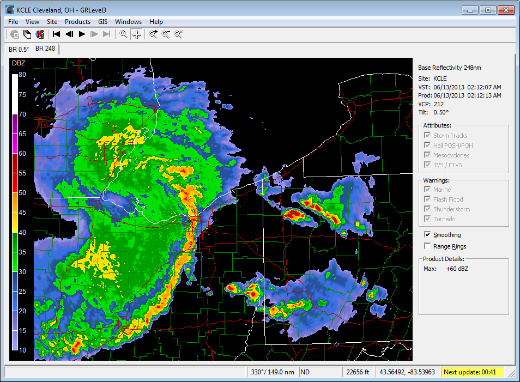The height and width of the screenshot is (382, 520).
Task: Toggle the Mesocyclones checkbox
Action: 427,155
